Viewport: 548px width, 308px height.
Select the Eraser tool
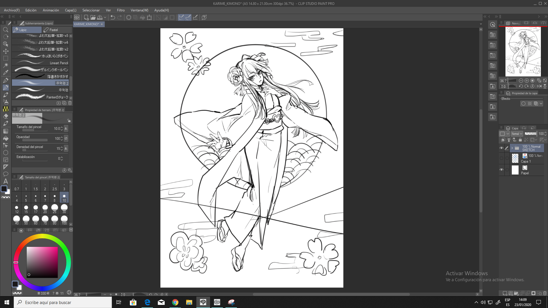click(5, 116)
